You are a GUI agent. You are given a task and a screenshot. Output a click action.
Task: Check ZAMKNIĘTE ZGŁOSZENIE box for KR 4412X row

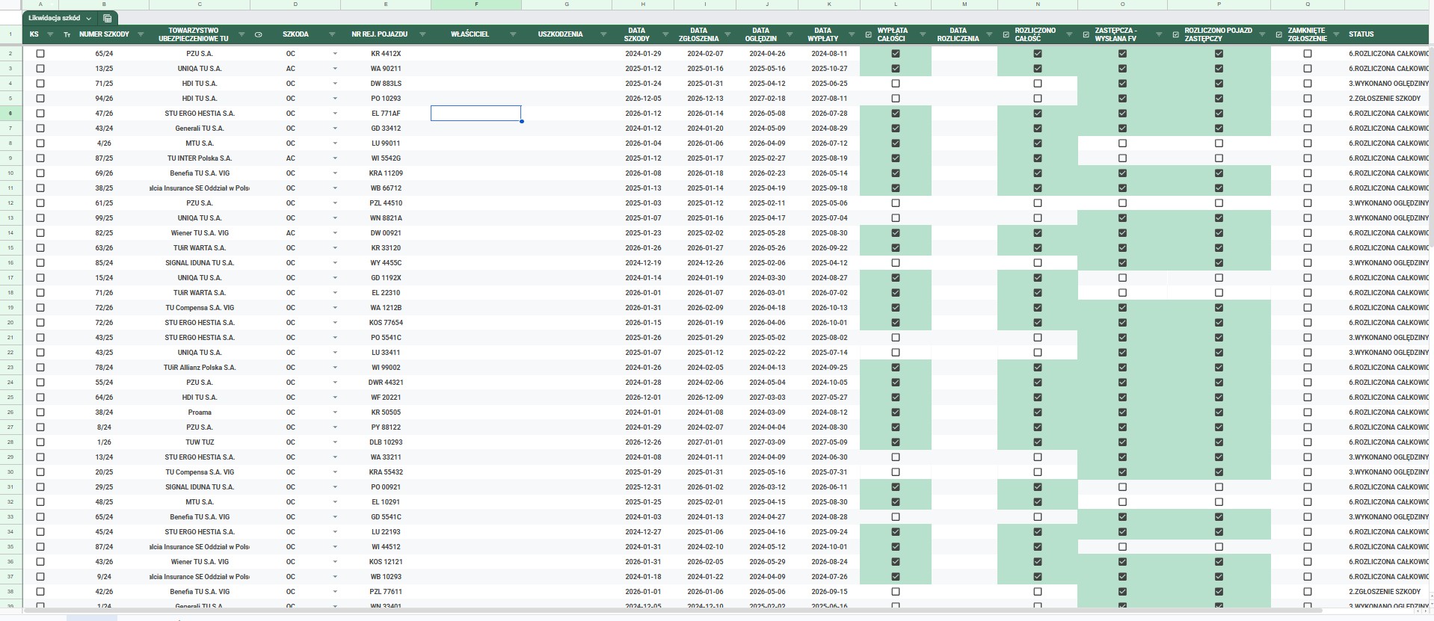tap(1307, 54)
